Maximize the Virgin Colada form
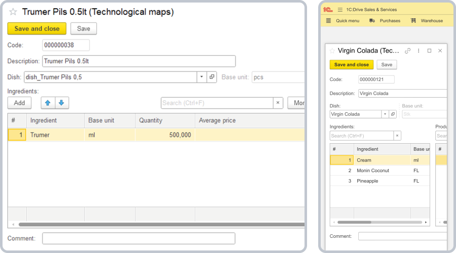The width and height of the screenshot is (456, 253). tap(429, 51)
